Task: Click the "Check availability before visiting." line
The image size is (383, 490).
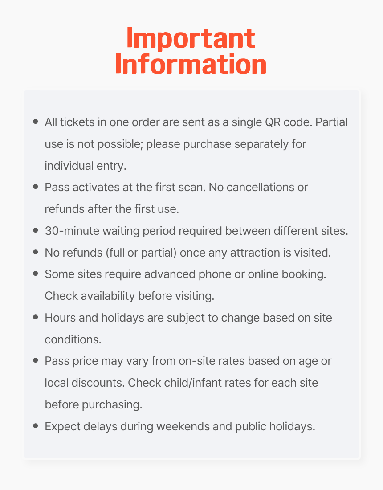Action: click(x=130, y=295)
